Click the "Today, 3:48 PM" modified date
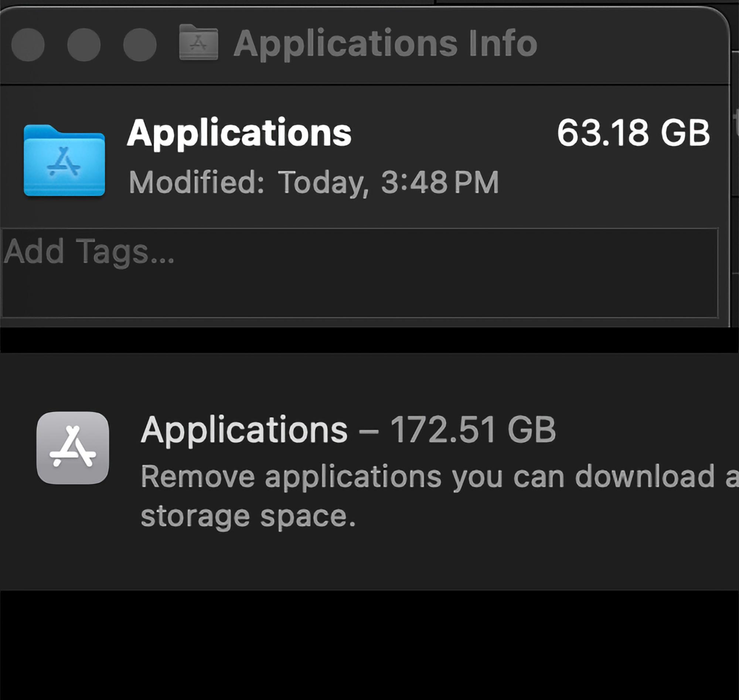Image resolution: width=739 pixels, height=700 pixels. [x=389, y=183]
